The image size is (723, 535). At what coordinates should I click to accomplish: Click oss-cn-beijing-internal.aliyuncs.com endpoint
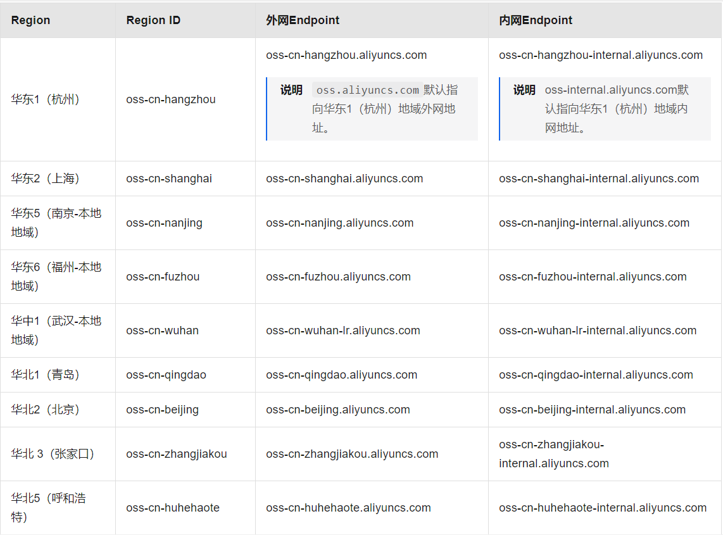click(593, 410)
